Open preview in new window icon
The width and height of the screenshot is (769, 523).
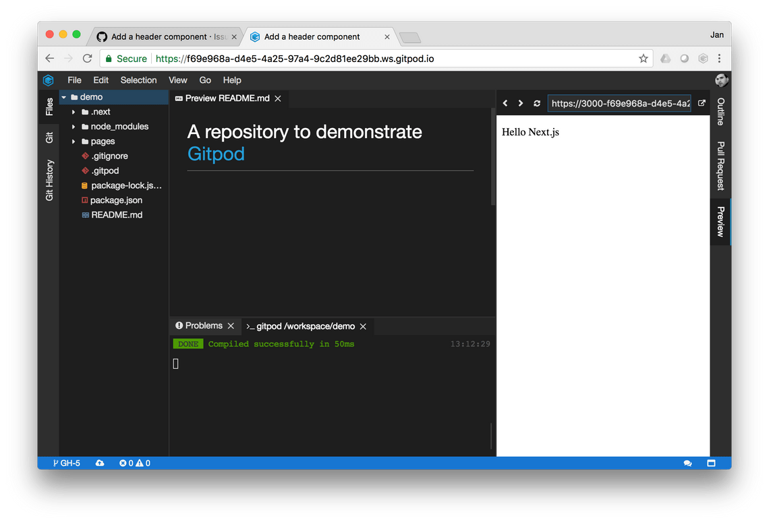point(702,103)
